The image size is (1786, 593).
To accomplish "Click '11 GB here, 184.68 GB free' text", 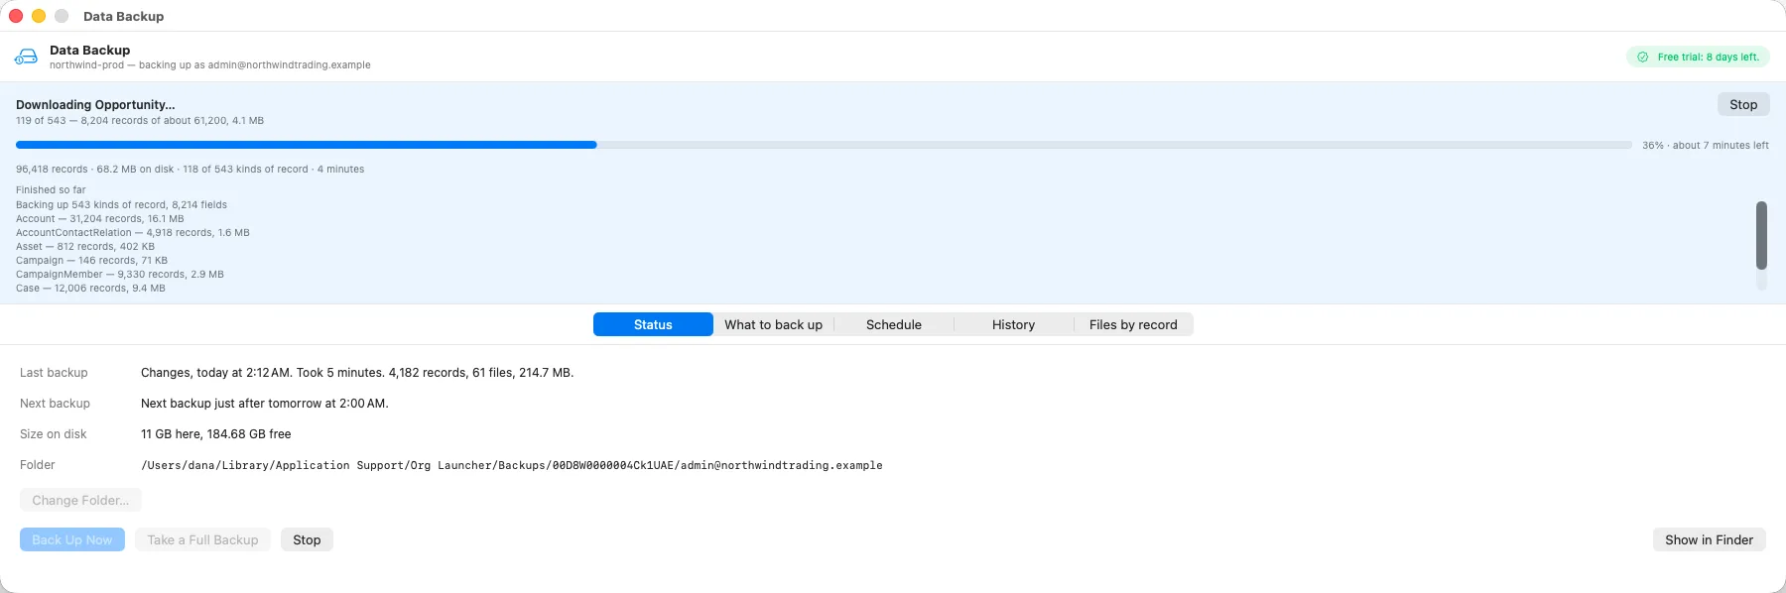I will click(x=216, y=434).
